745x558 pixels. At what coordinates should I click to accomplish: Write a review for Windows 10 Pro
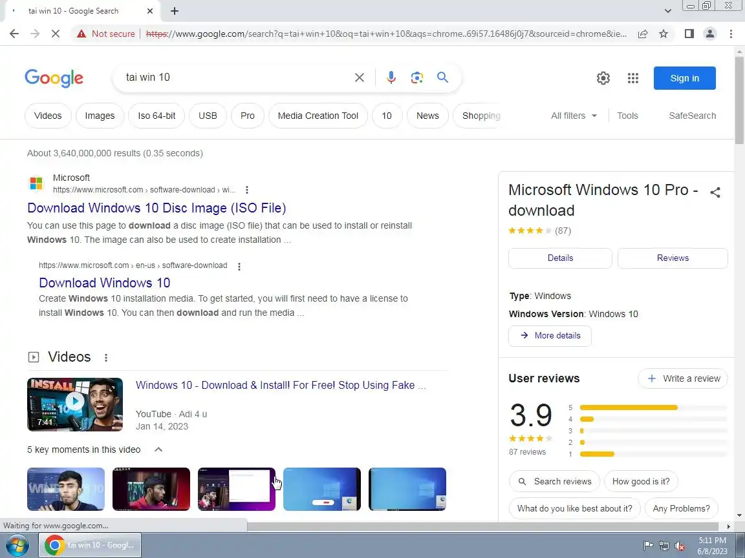pos(683,378)
